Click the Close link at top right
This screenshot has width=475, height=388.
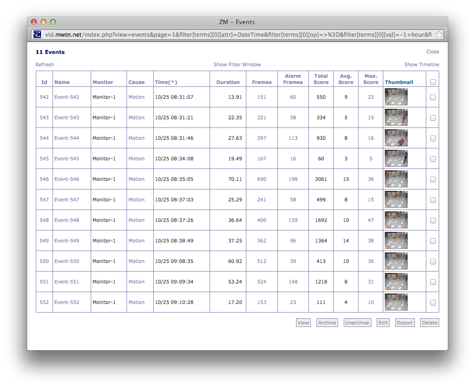[433, 52]
